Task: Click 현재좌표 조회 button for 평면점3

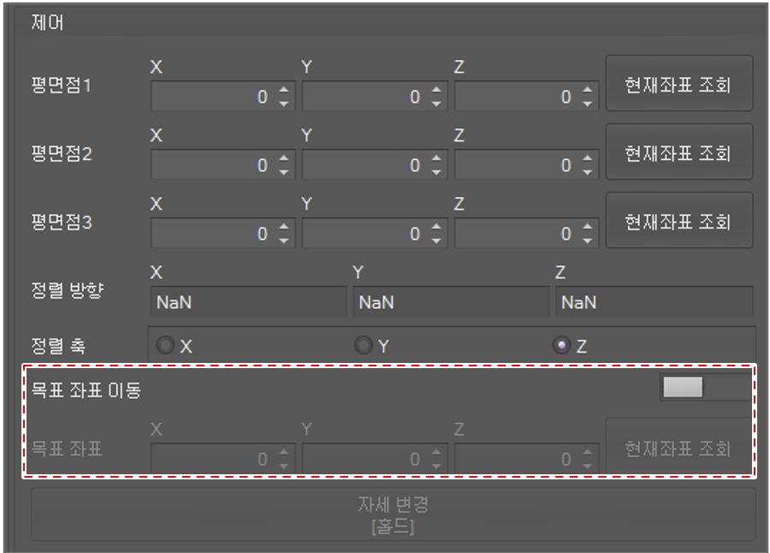Action: pyautogui.click(x=678, y=221)
